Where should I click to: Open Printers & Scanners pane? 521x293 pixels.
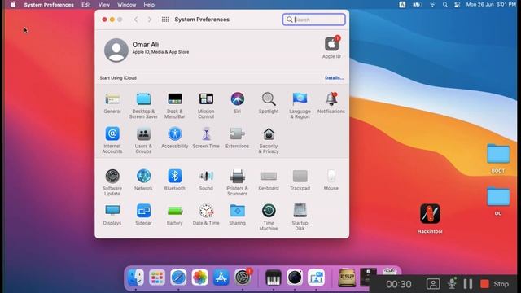pos(237,182)
